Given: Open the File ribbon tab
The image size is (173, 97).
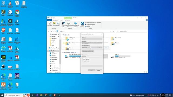Looking at the screenshot, I should click(x=49, y=20).
